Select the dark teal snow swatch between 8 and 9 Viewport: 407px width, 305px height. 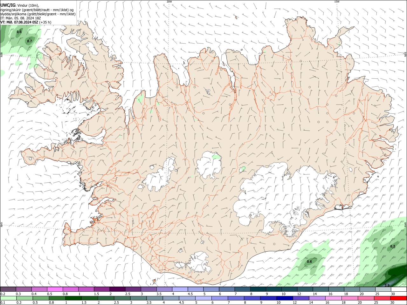pyautogui.click(x=258, y=289)
